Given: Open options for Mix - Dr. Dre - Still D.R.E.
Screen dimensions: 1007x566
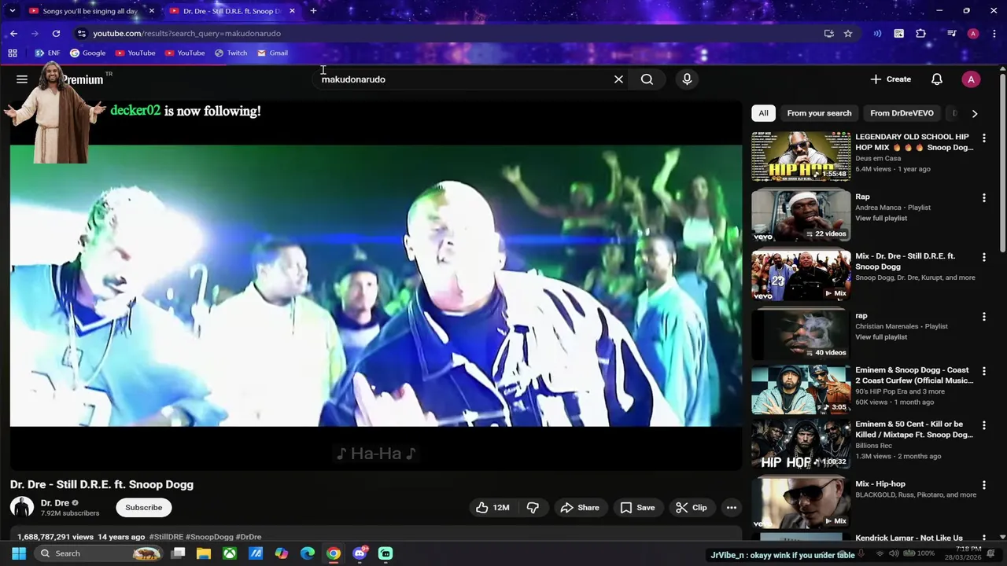Looking at the screenshot, I should [983, 257].
